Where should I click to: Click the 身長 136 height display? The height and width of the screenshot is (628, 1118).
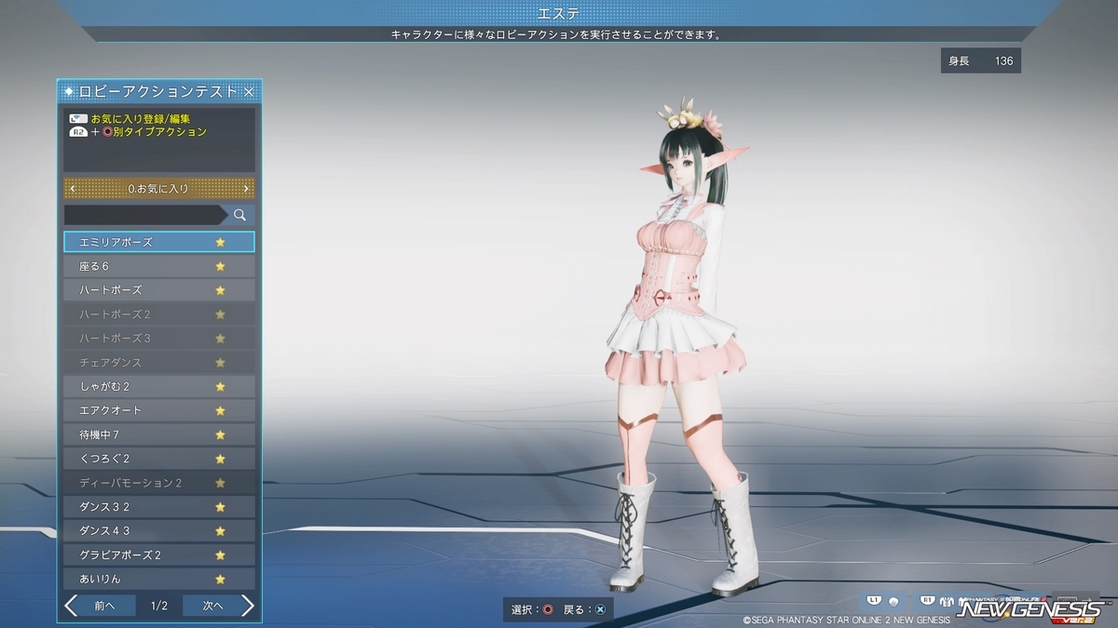click(981, 60)
